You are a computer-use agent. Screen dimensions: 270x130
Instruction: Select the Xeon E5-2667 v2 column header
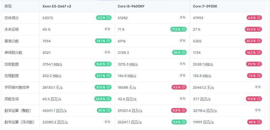(x=57, y=6)
